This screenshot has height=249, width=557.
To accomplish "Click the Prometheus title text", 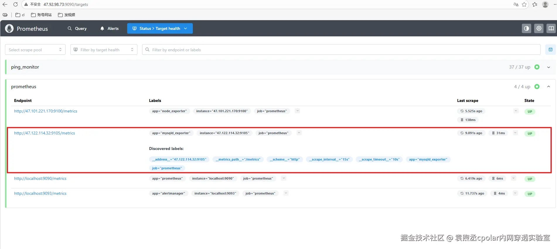I will tap(32, 29).
